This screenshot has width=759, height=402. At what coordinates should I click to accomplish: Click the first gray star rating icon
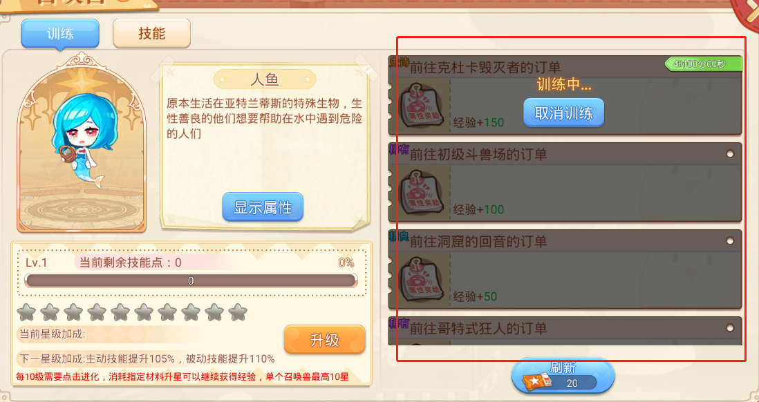tap(26, 312)
